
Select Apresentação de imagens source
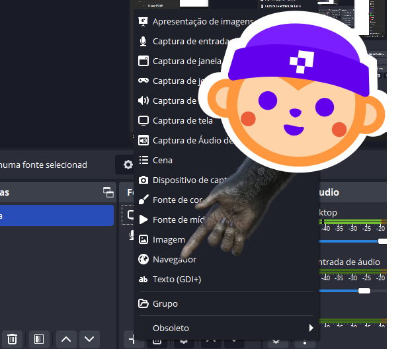(x=203, y=22)
